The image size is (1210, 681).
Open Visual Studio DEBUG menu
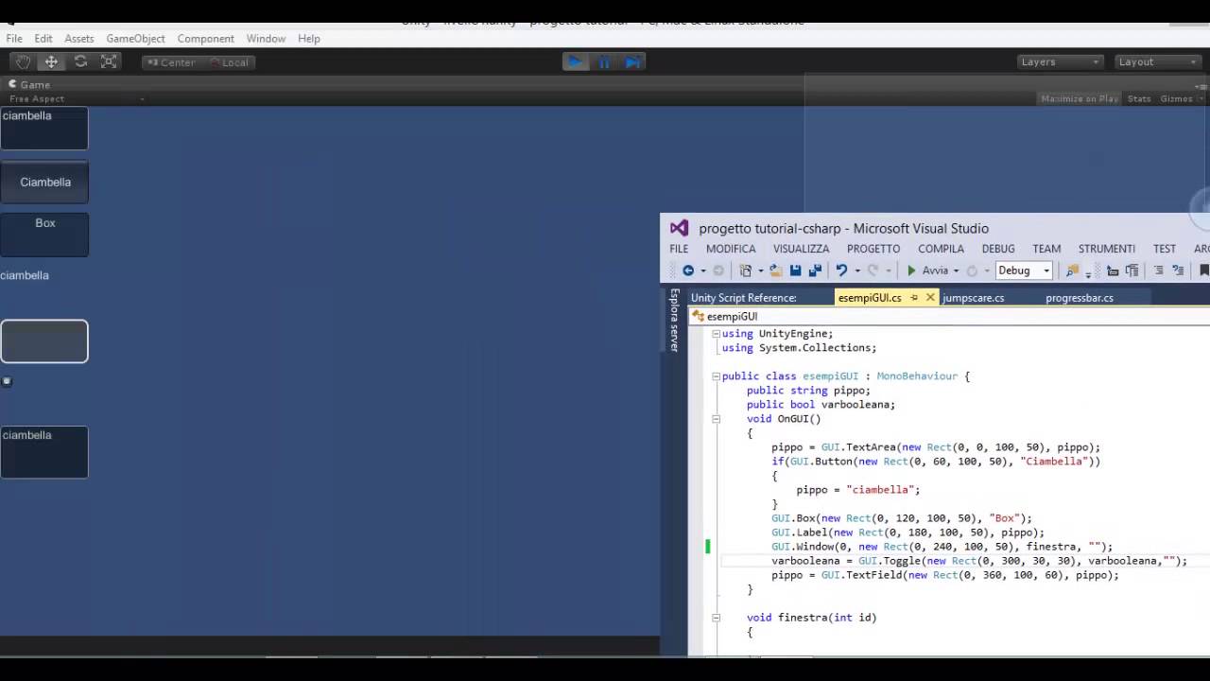(998, 249)
